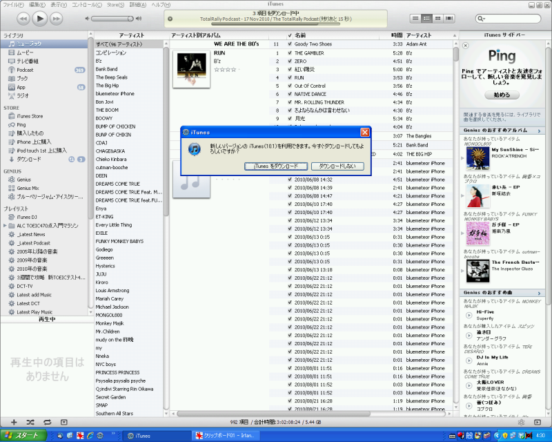This screenshot has width=552, height=442.
Task: Click the add playlist plus icon
Action: pyautogui.click(x=14, y=422)
